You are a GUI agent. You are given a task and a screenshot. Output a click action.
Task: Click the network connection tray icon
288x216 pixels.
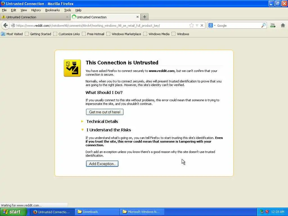[x=262, y=212]
